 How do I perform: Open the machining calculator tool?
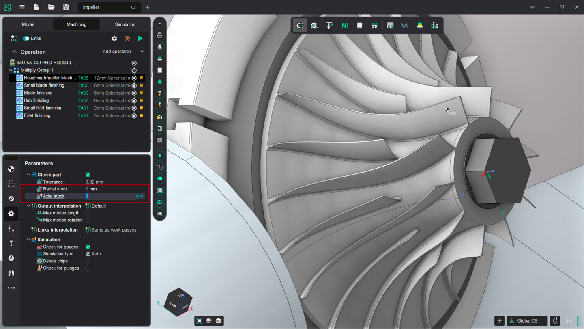point(390,25)
